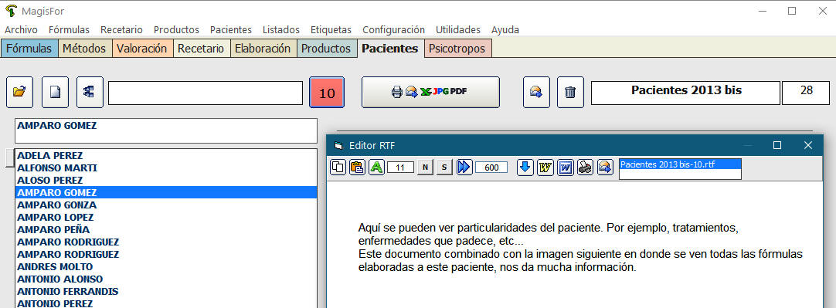Image resolution: width=836 pixels, height=308 pixels.
Task: Select the Pacientes tab
Action: pos(390,49)
